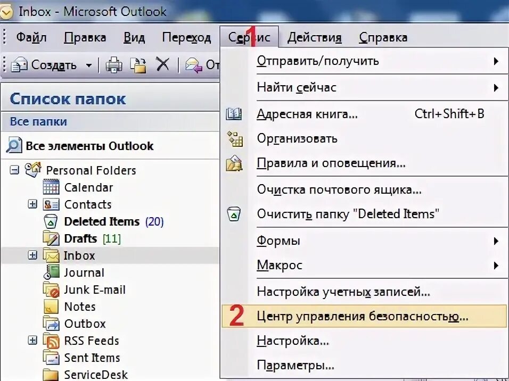509x381 pixels.
Task: Open the Sent Items folder icon
Action: click(51, 357)
